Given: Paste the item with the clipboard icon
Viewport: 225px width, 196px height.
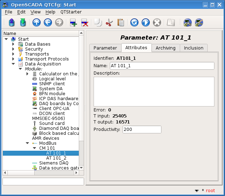Looking at the screenshot, I should point(120,23).
